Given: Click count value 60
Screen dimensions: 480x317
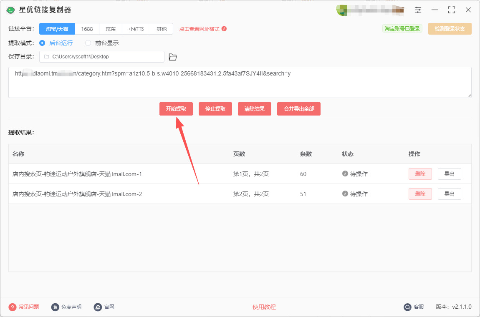Looking at the screenshot, I should pyautogui.click(x=303, y=174).
